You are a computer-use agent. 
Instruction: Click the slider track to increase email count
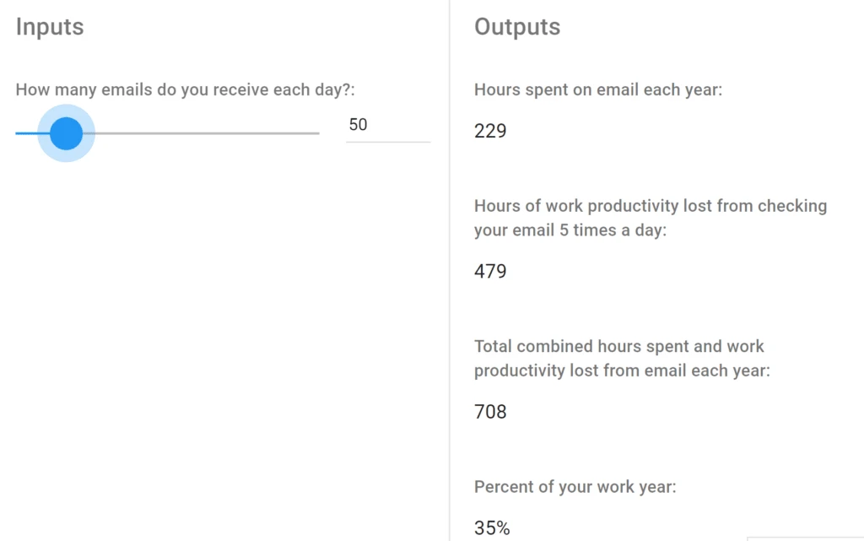[x=211, y=133]
